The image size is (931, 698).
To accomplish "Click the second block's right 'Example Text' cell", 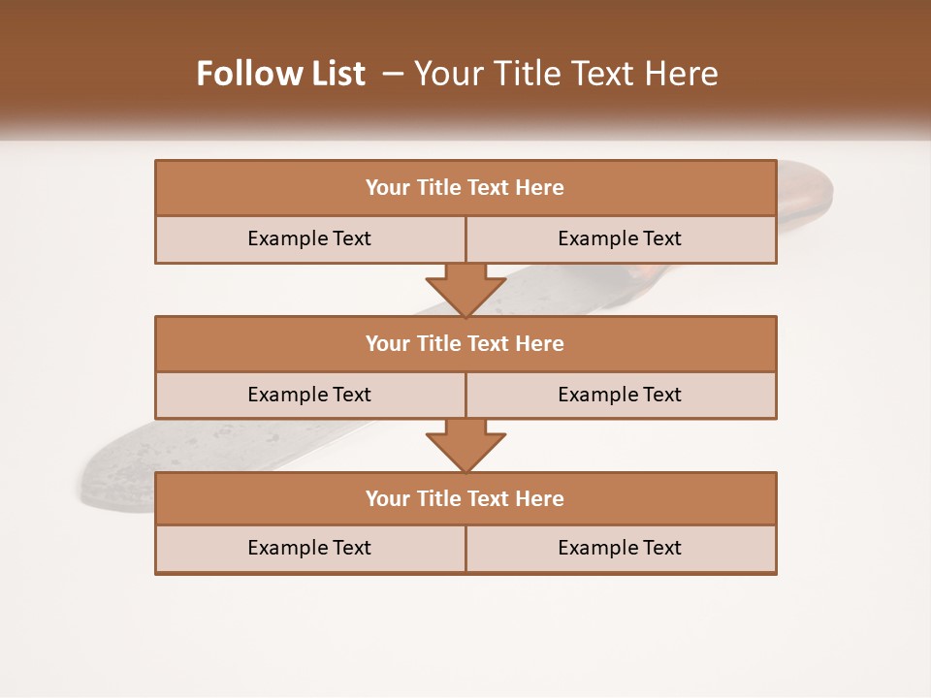I will [x=621, y=395].
